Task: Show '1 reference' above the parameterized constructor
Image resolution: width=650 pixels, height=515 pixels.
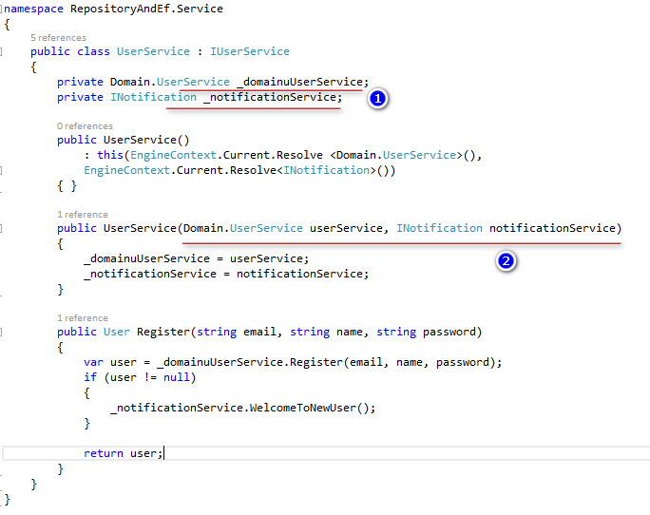Action: (x=83, y=215)
